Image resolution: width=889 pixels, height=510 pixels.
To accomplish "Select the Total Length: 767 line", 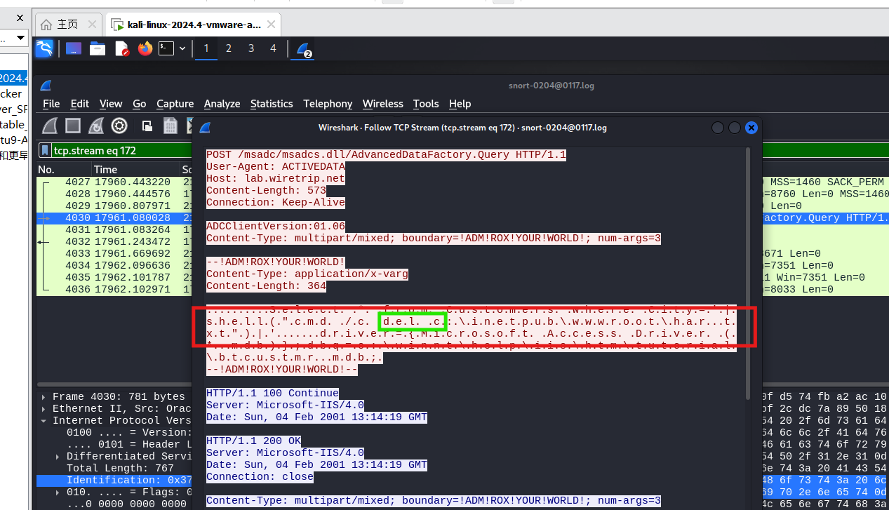I will click(120, 469).
